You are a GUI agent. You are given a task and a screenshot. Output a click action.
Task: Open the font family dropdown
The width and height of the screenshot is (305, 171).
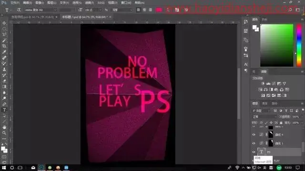[x=41, y=9]
